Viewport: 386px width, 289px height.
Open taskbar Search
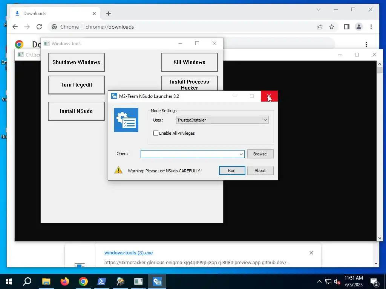coord(27,281)
